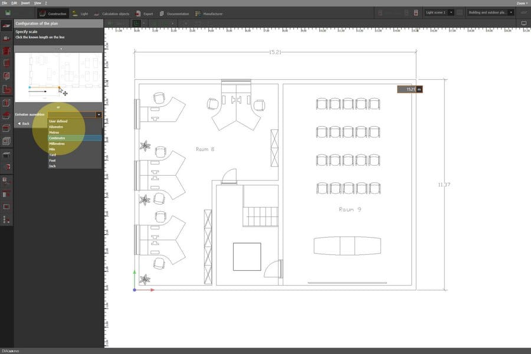Click the green axis icon in canvas toolbar
The height and width of the screenshot is (354, 531).
click(x=136, y=24)
